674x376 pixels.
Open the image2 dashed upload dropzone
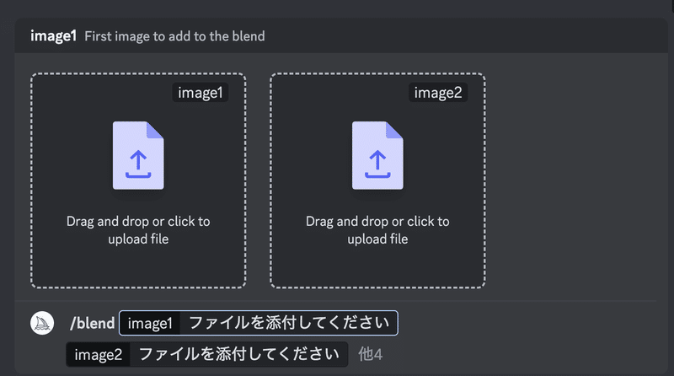377,180
